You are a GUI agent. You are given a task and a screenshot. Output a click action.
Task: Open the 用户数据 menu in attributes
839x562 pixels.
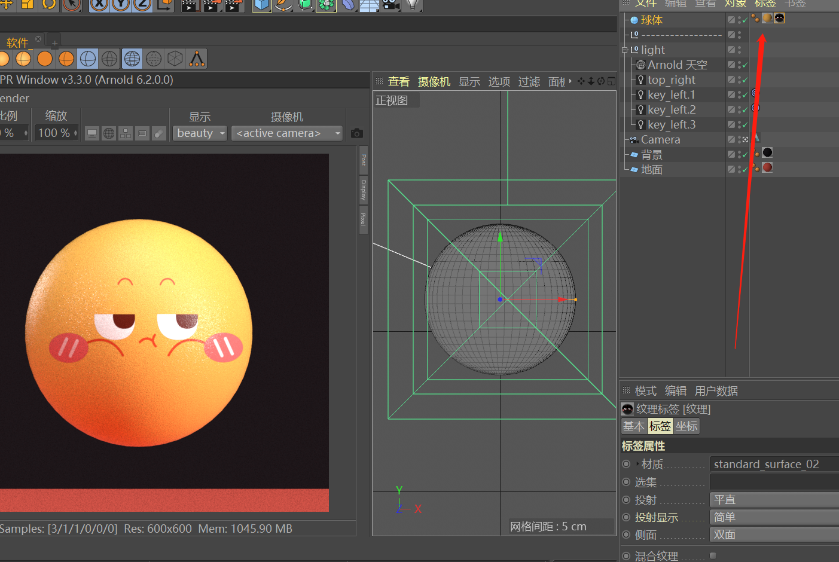click(716, 391)
